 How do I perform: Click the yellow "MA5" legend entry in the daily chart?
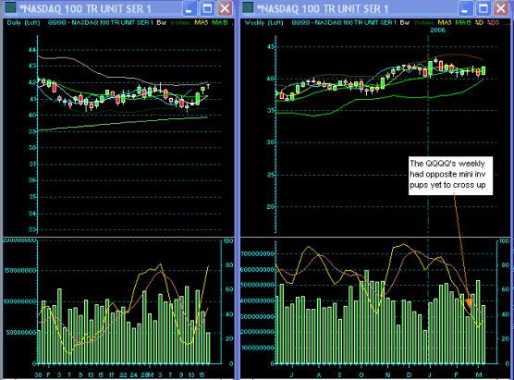tap(202, 22)
